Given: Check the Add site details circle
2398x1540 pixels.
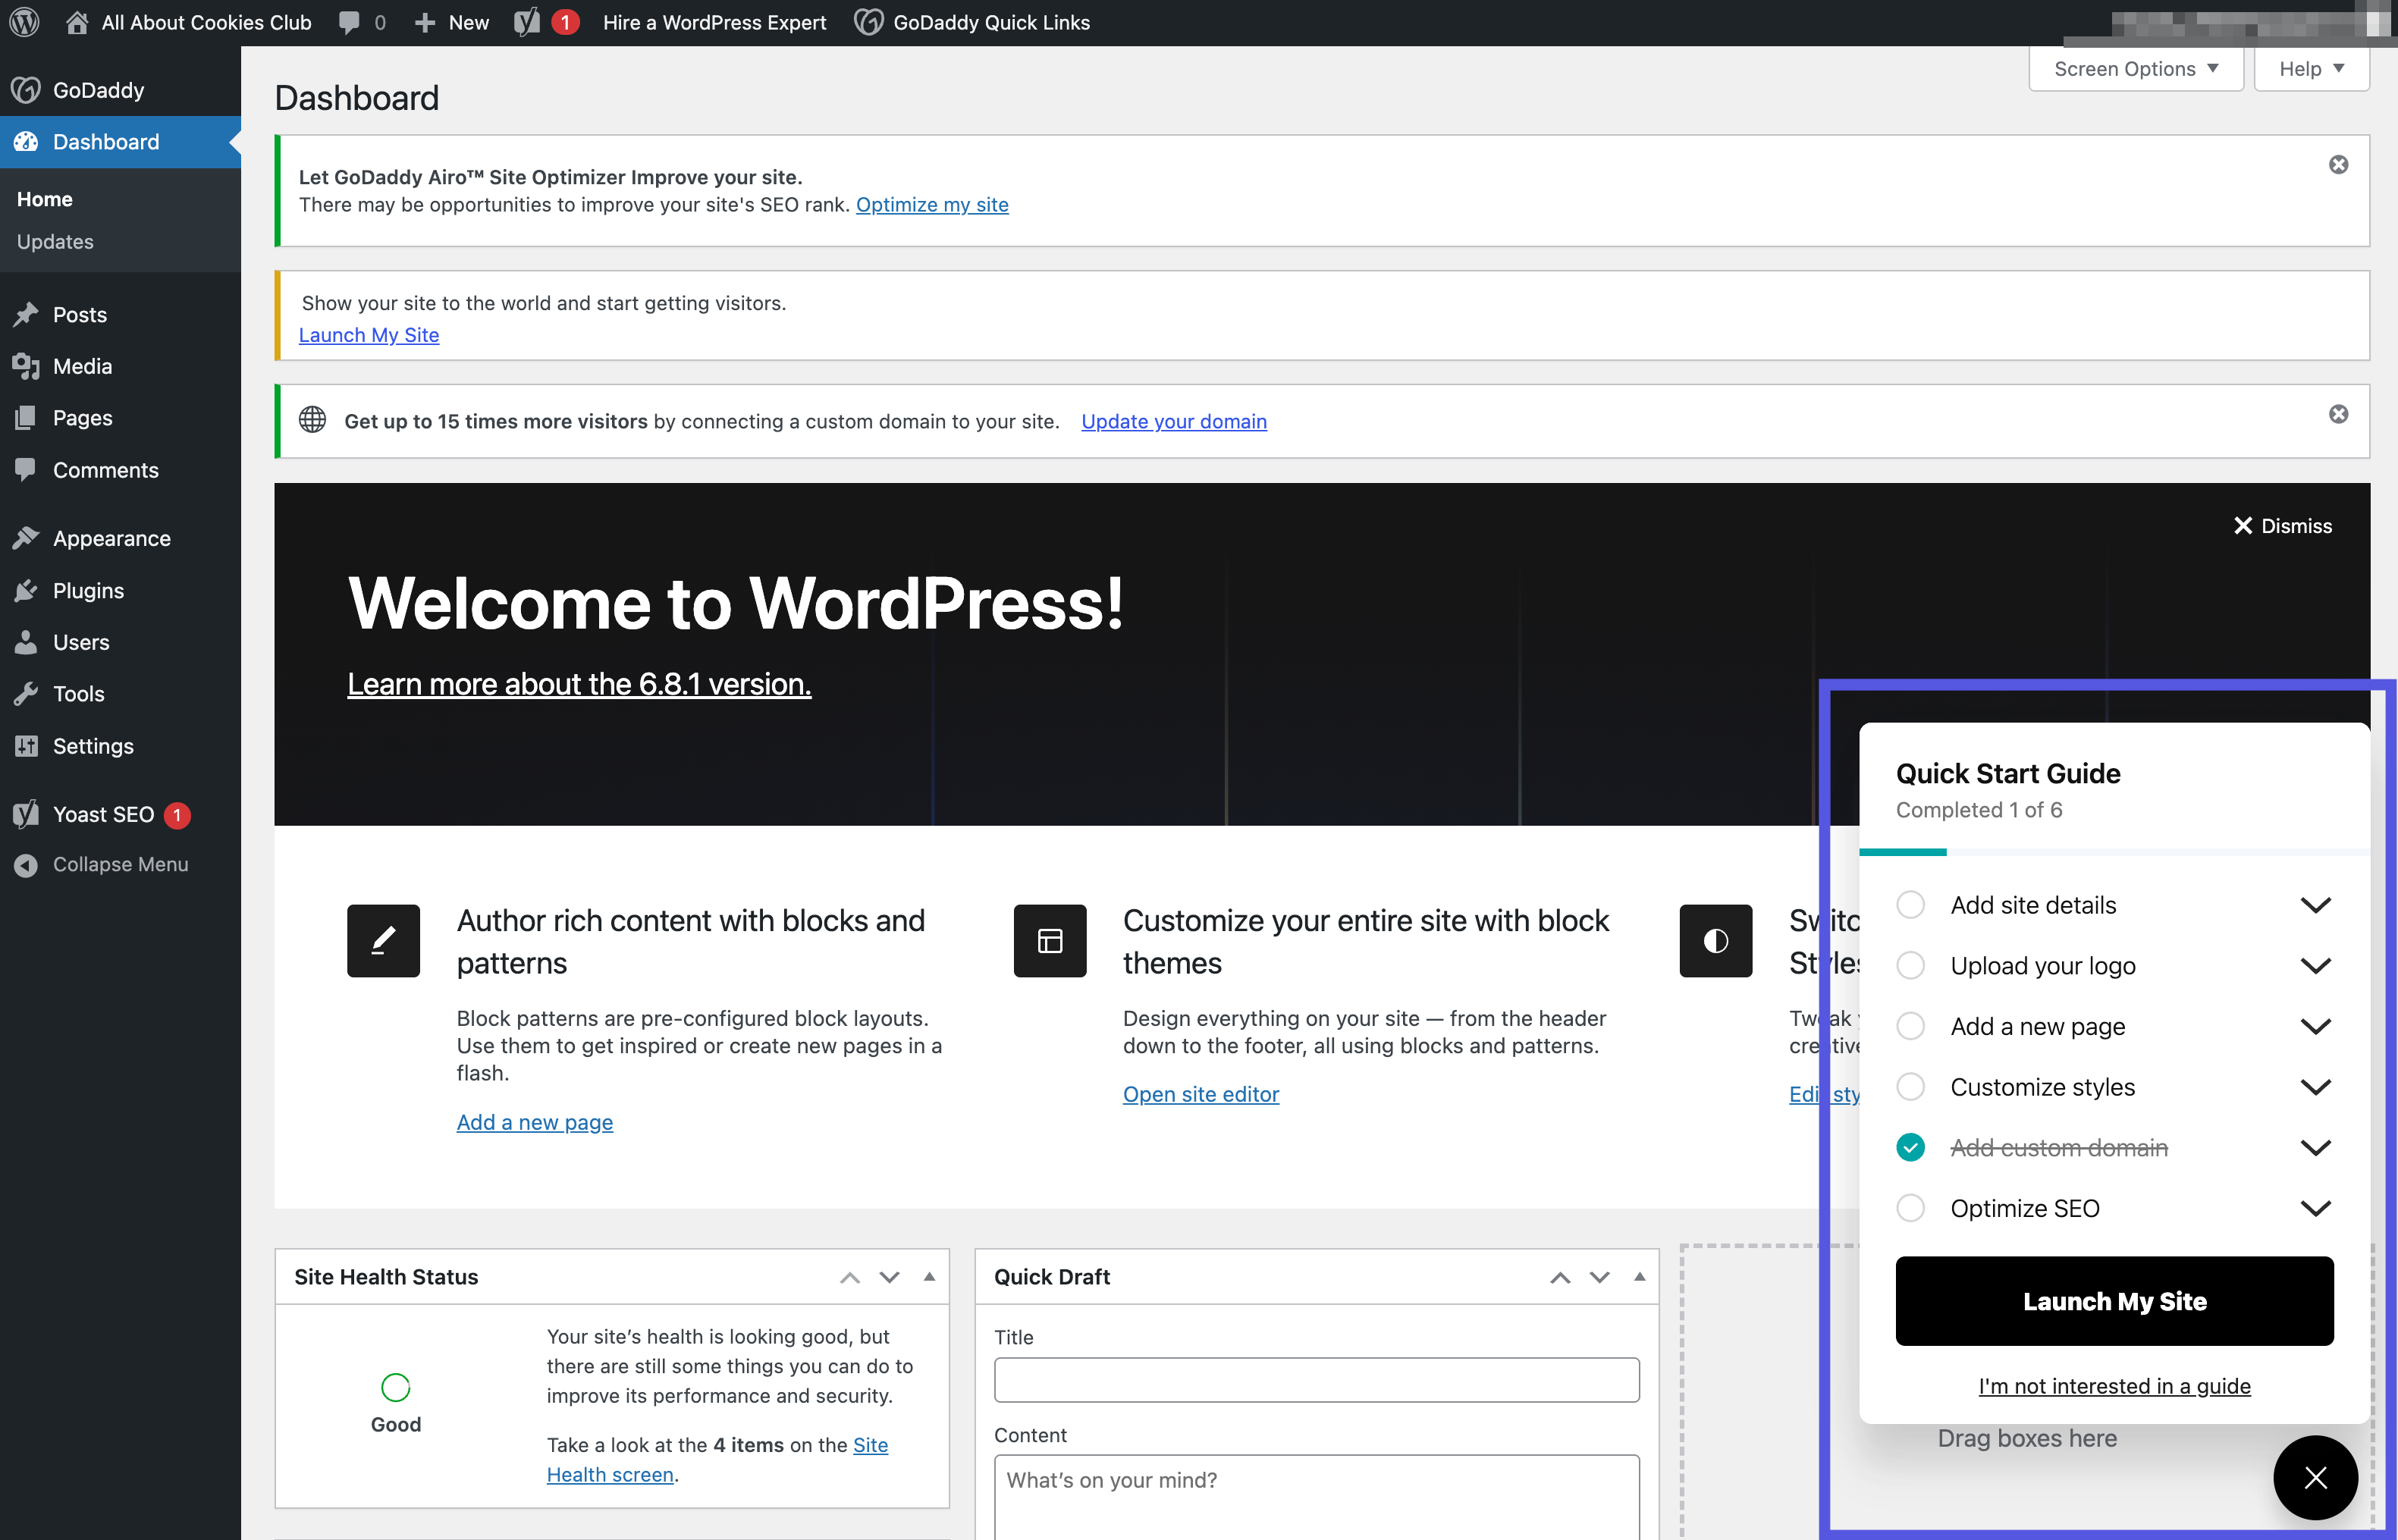Looking at the screenshot, I should [1910, 905].
